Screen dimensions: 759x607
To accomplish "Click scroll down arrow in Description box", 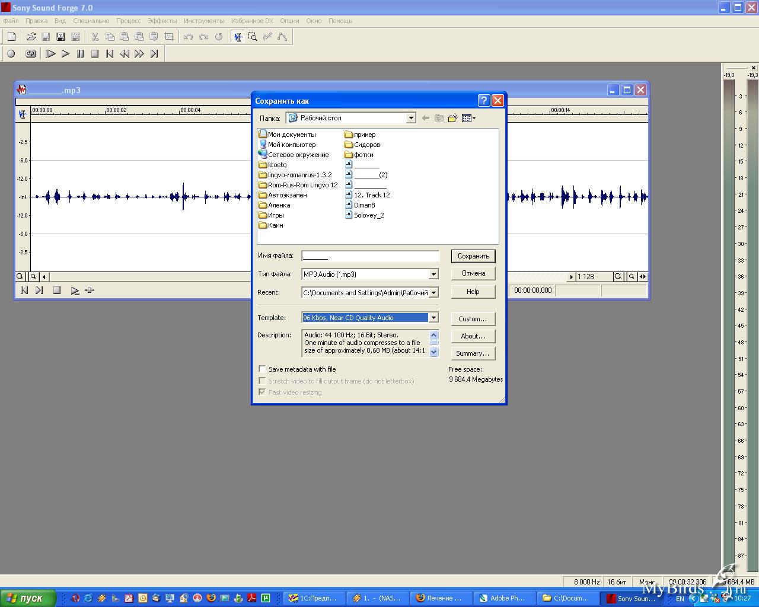I will coord(433,352).
